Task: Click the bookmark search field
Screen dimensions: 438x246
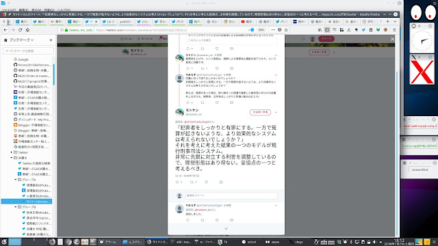Action: click(x=29, y=51)
